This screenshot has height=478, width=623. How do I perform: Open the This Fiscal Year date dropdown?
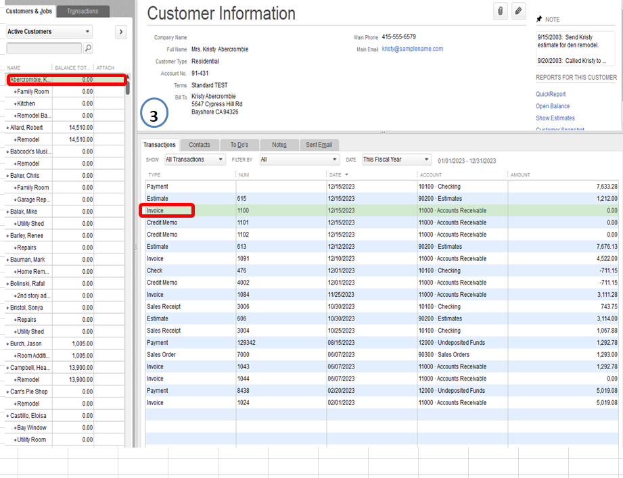click(x=396, y=159)
